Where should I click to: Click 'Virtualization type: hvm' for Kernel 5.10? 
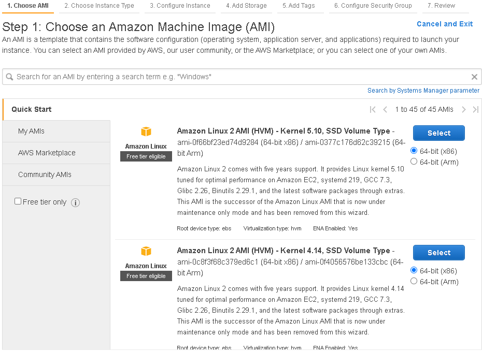(x=272, y=228)
